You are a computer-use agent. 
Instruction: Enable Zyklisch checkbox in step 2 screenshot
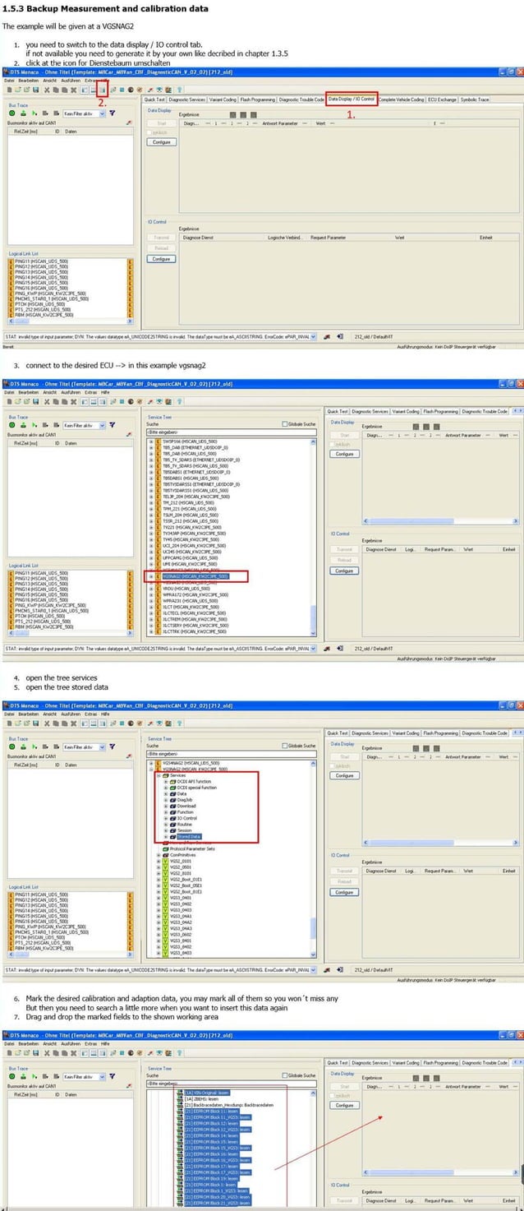tap(151, 132)
